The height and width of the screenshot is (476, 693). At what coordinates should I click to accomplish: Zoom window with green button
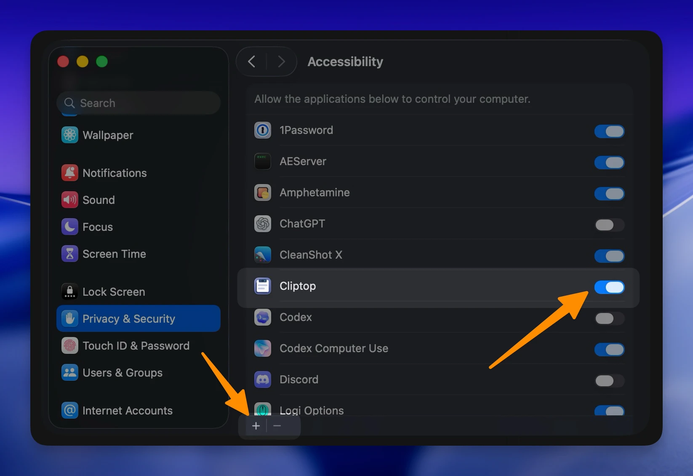[102, 62]
